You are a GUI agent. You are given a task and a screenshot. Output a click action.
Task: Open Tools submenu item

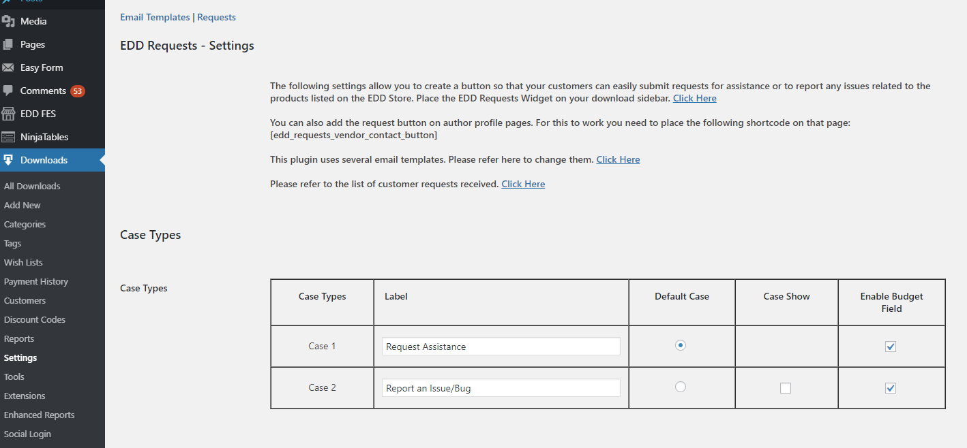point(14,377)
